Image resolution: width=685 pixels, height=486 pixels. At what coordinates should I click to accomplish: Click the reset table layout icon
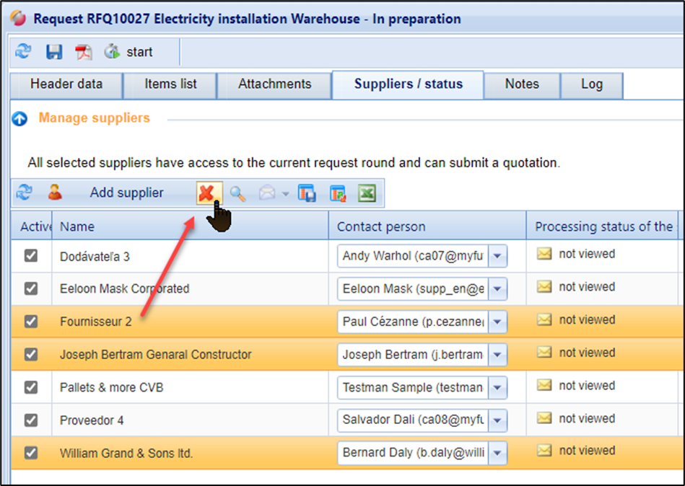point(338,193)
